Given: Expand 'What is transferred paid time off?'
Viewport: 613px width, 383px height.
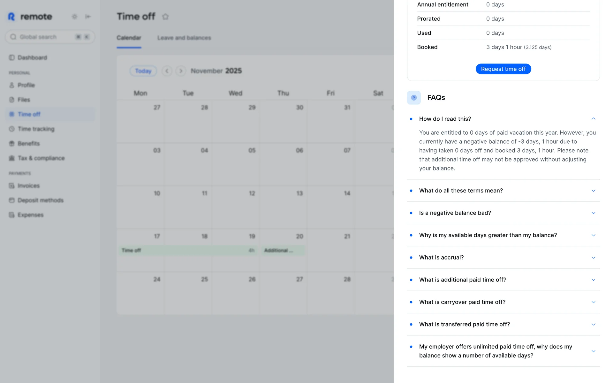Looking at the screenshot, I should click(x=593, y=324).
